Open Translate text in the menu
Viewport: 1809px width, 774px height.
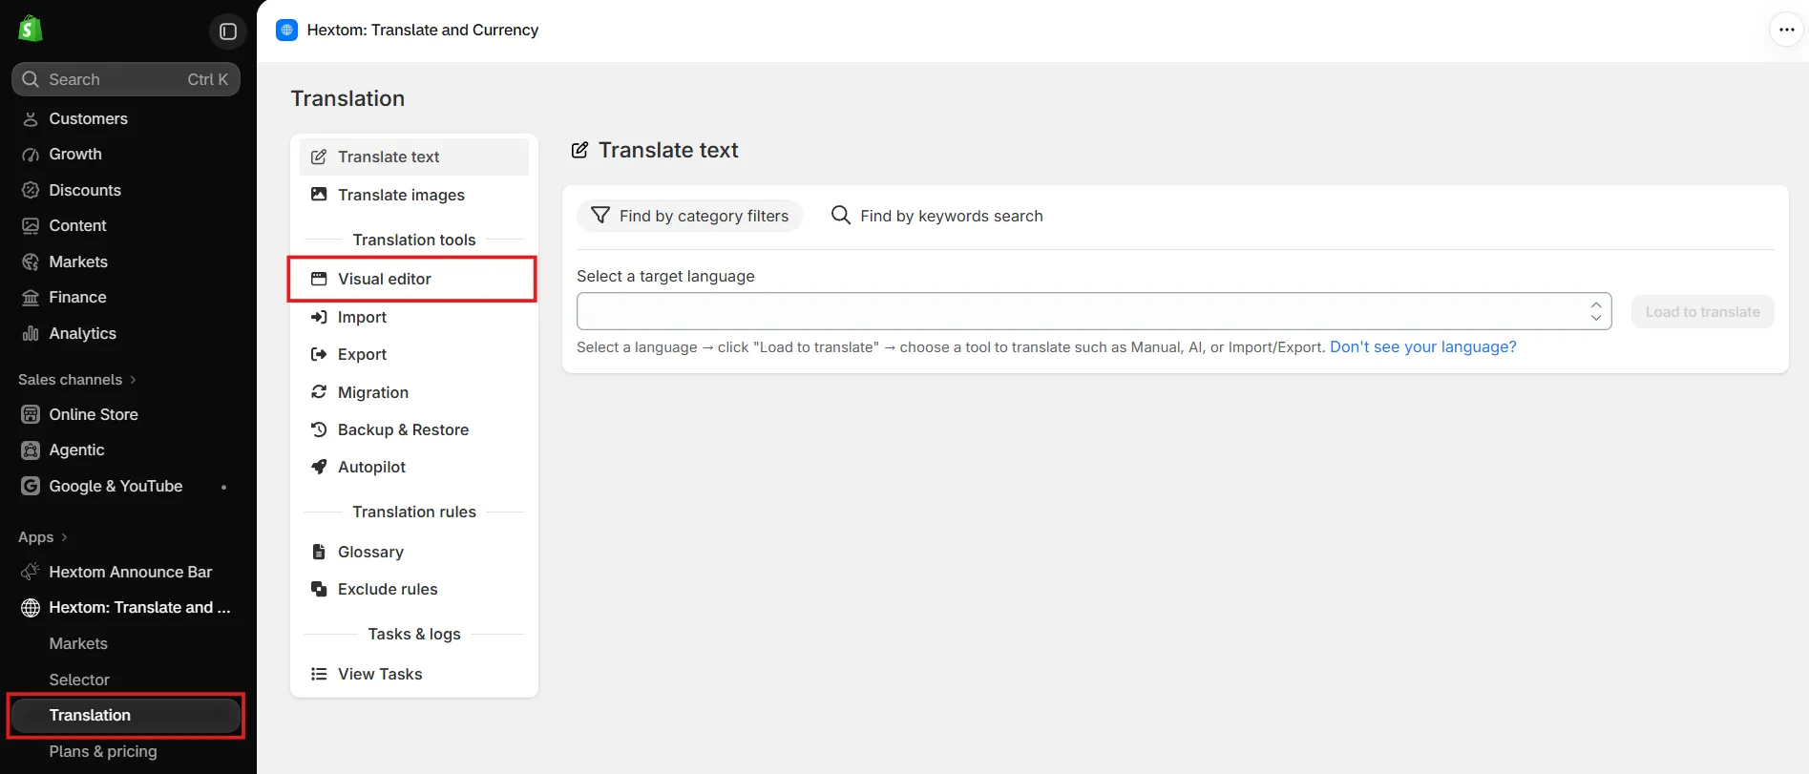tap(414, 157)
